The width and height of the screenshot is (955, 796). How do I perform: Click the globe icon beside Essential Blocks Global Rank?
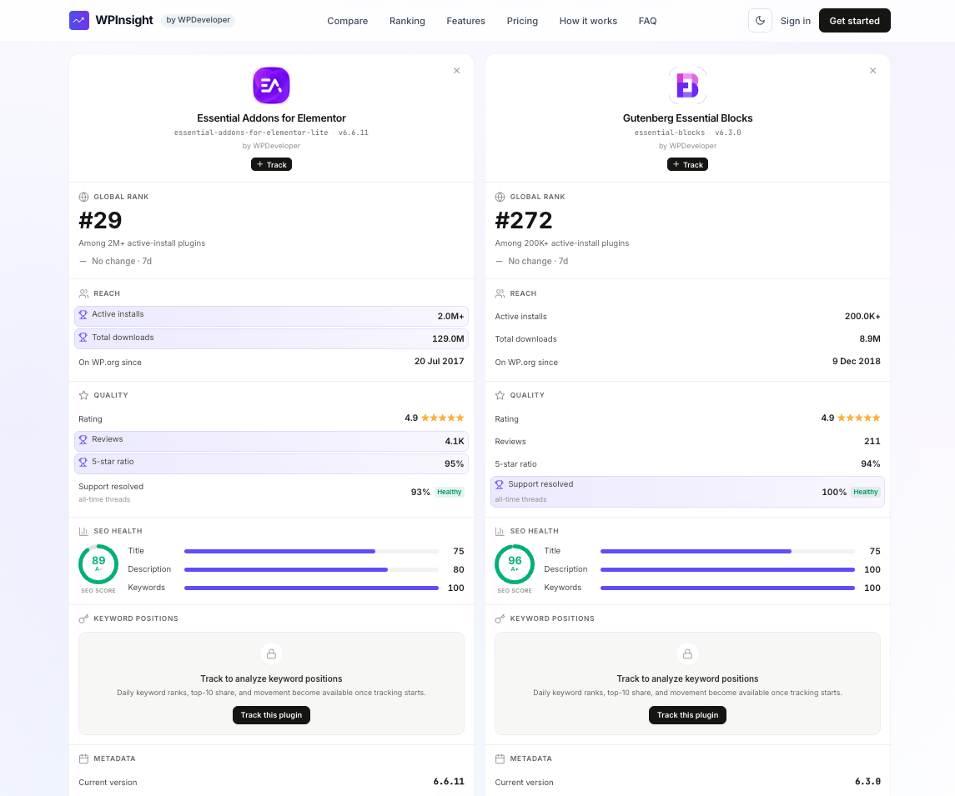(x=500, y=198)
